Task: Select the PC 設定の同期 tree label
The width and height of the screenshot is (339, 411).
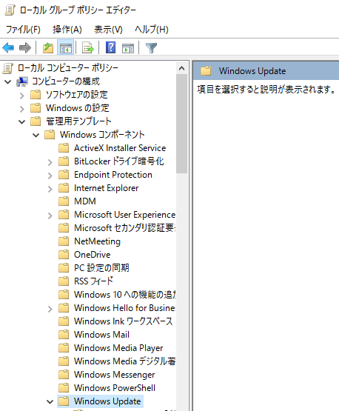Action: click(101, 268)
